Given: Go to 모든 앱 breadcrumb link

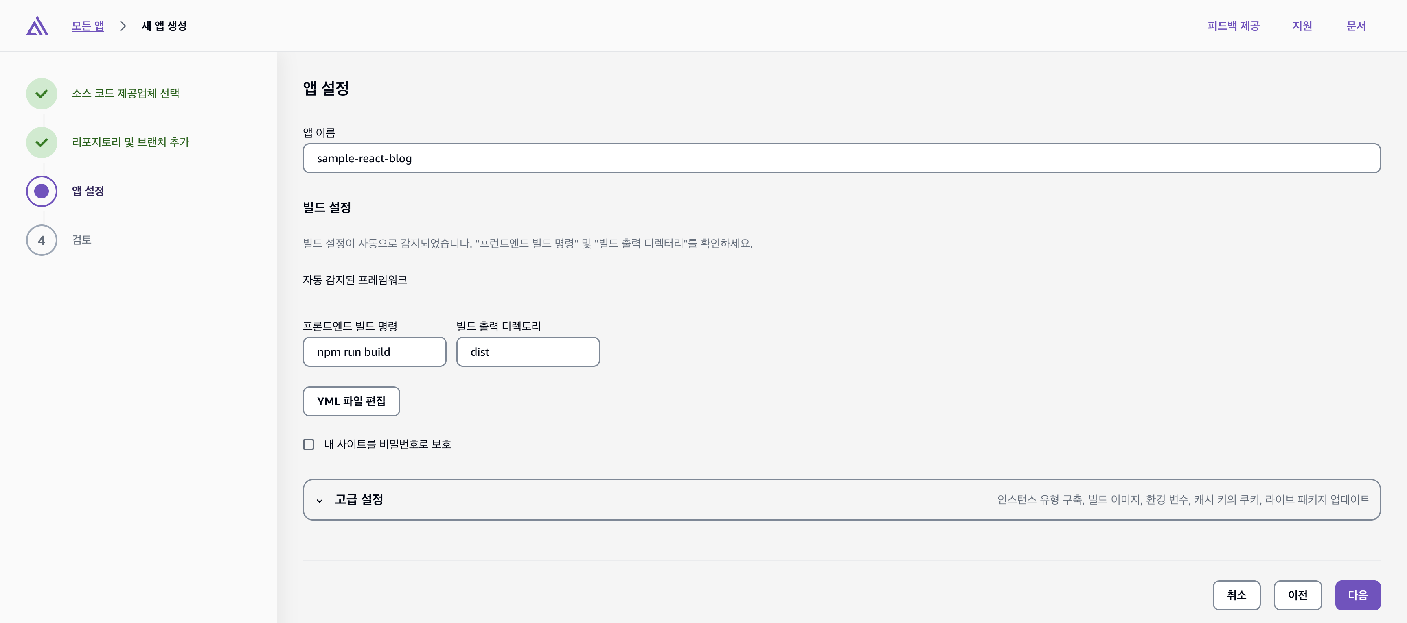Looking at the screenshot, I should click(x=88, y=26).
